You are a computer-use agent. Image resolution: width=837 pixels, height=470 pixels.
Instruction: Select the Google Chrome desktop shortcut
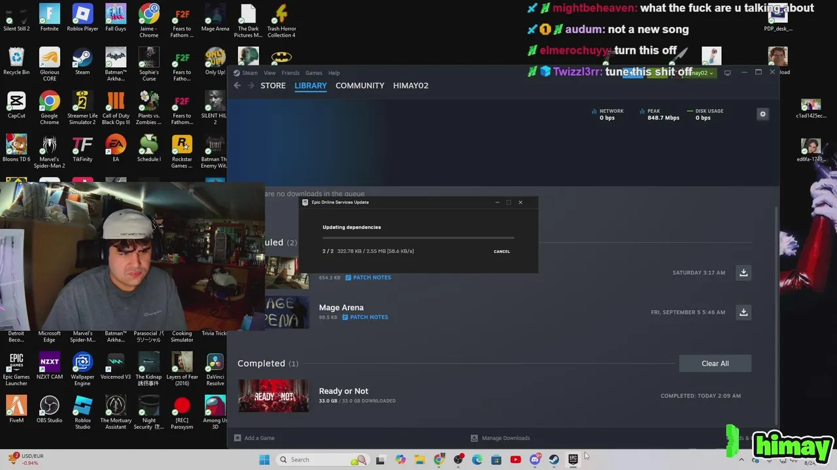(49, 108)
